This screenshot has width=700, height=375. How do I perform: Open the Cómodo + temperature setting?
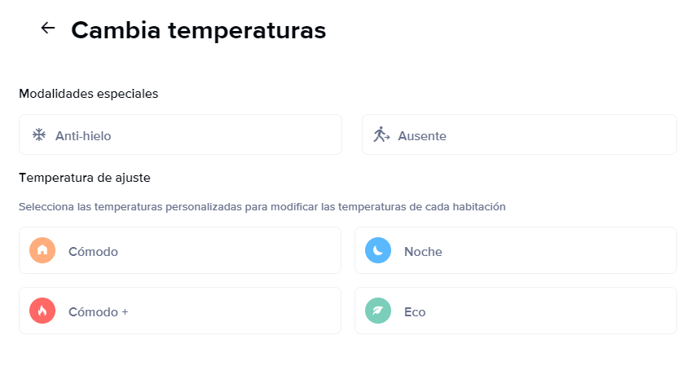pyautogui.click(x=180, y=311)
